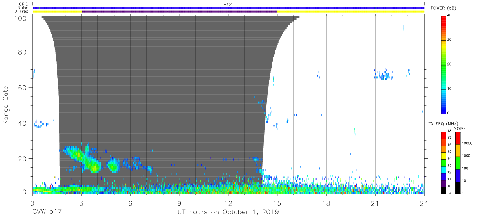Click the strong echo patch near hour 4
Viewport: 477px width, 220px height.
(x=93, y=166)
